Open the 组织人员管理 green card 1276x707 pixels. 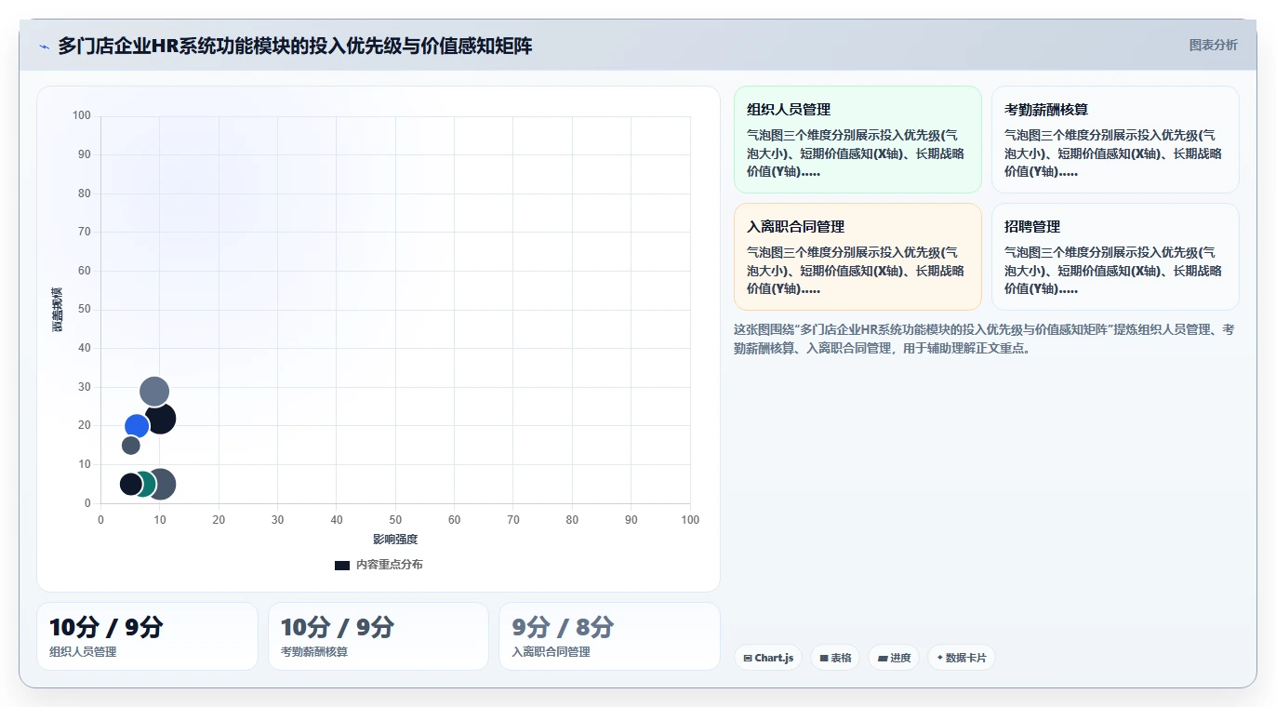point(857,140)
